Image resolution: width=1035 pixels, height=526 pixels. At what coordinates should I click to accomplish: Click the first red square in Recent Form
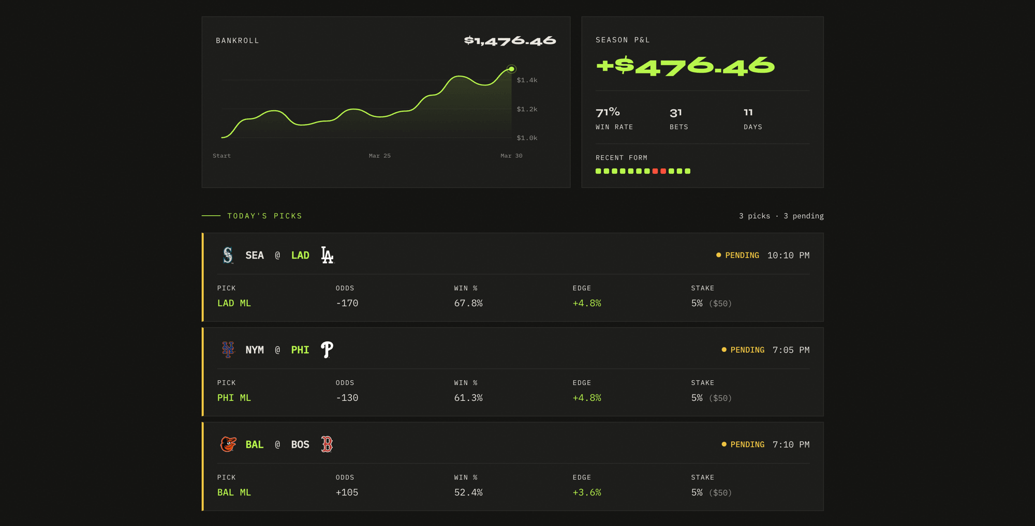tap(655, 171)
